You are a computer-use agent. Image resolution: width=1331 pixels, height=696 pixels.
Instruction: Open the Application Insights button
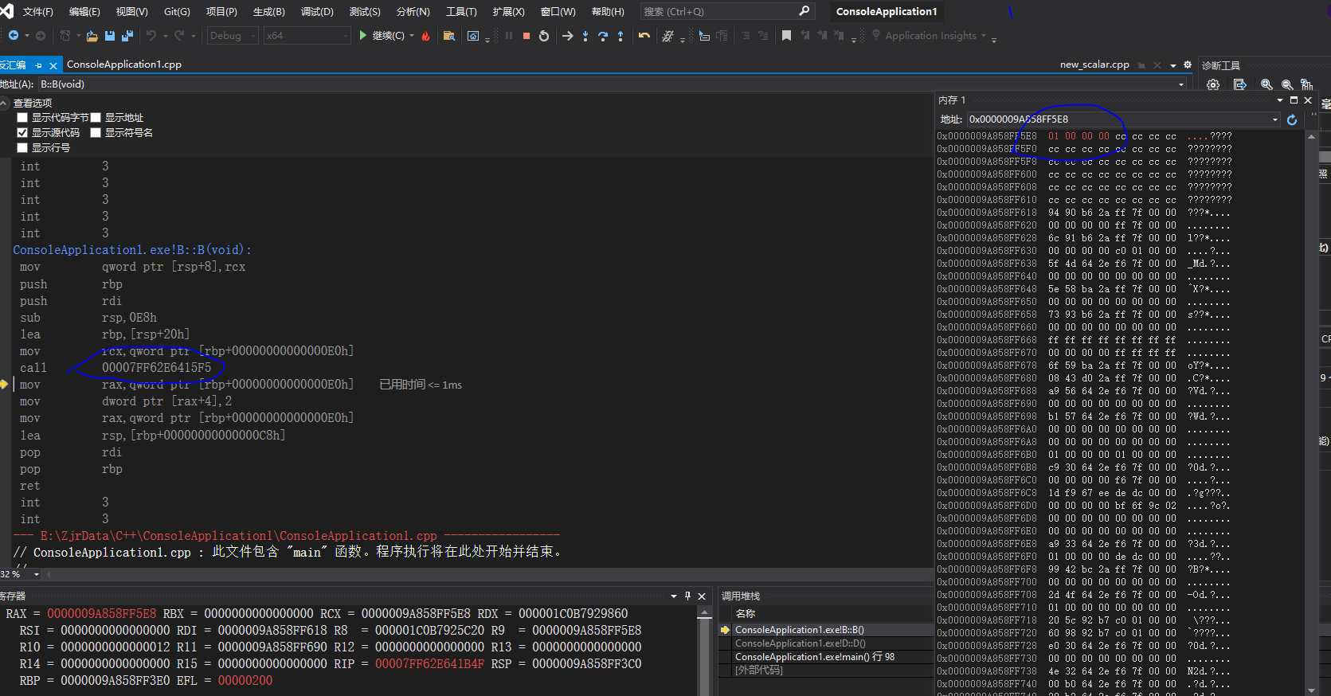coord(930,36)
